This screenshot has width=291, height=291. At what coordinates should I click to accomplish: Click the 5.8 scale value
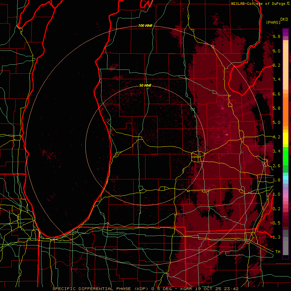pyautogui.click(x=276, y=108)
